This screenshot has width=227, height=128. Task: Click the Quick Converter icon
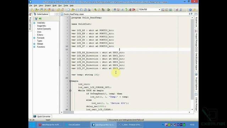(x=35, y=116)
